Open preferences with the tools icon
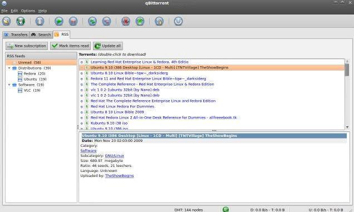This screenshot has width=354, height=212. 159,21
